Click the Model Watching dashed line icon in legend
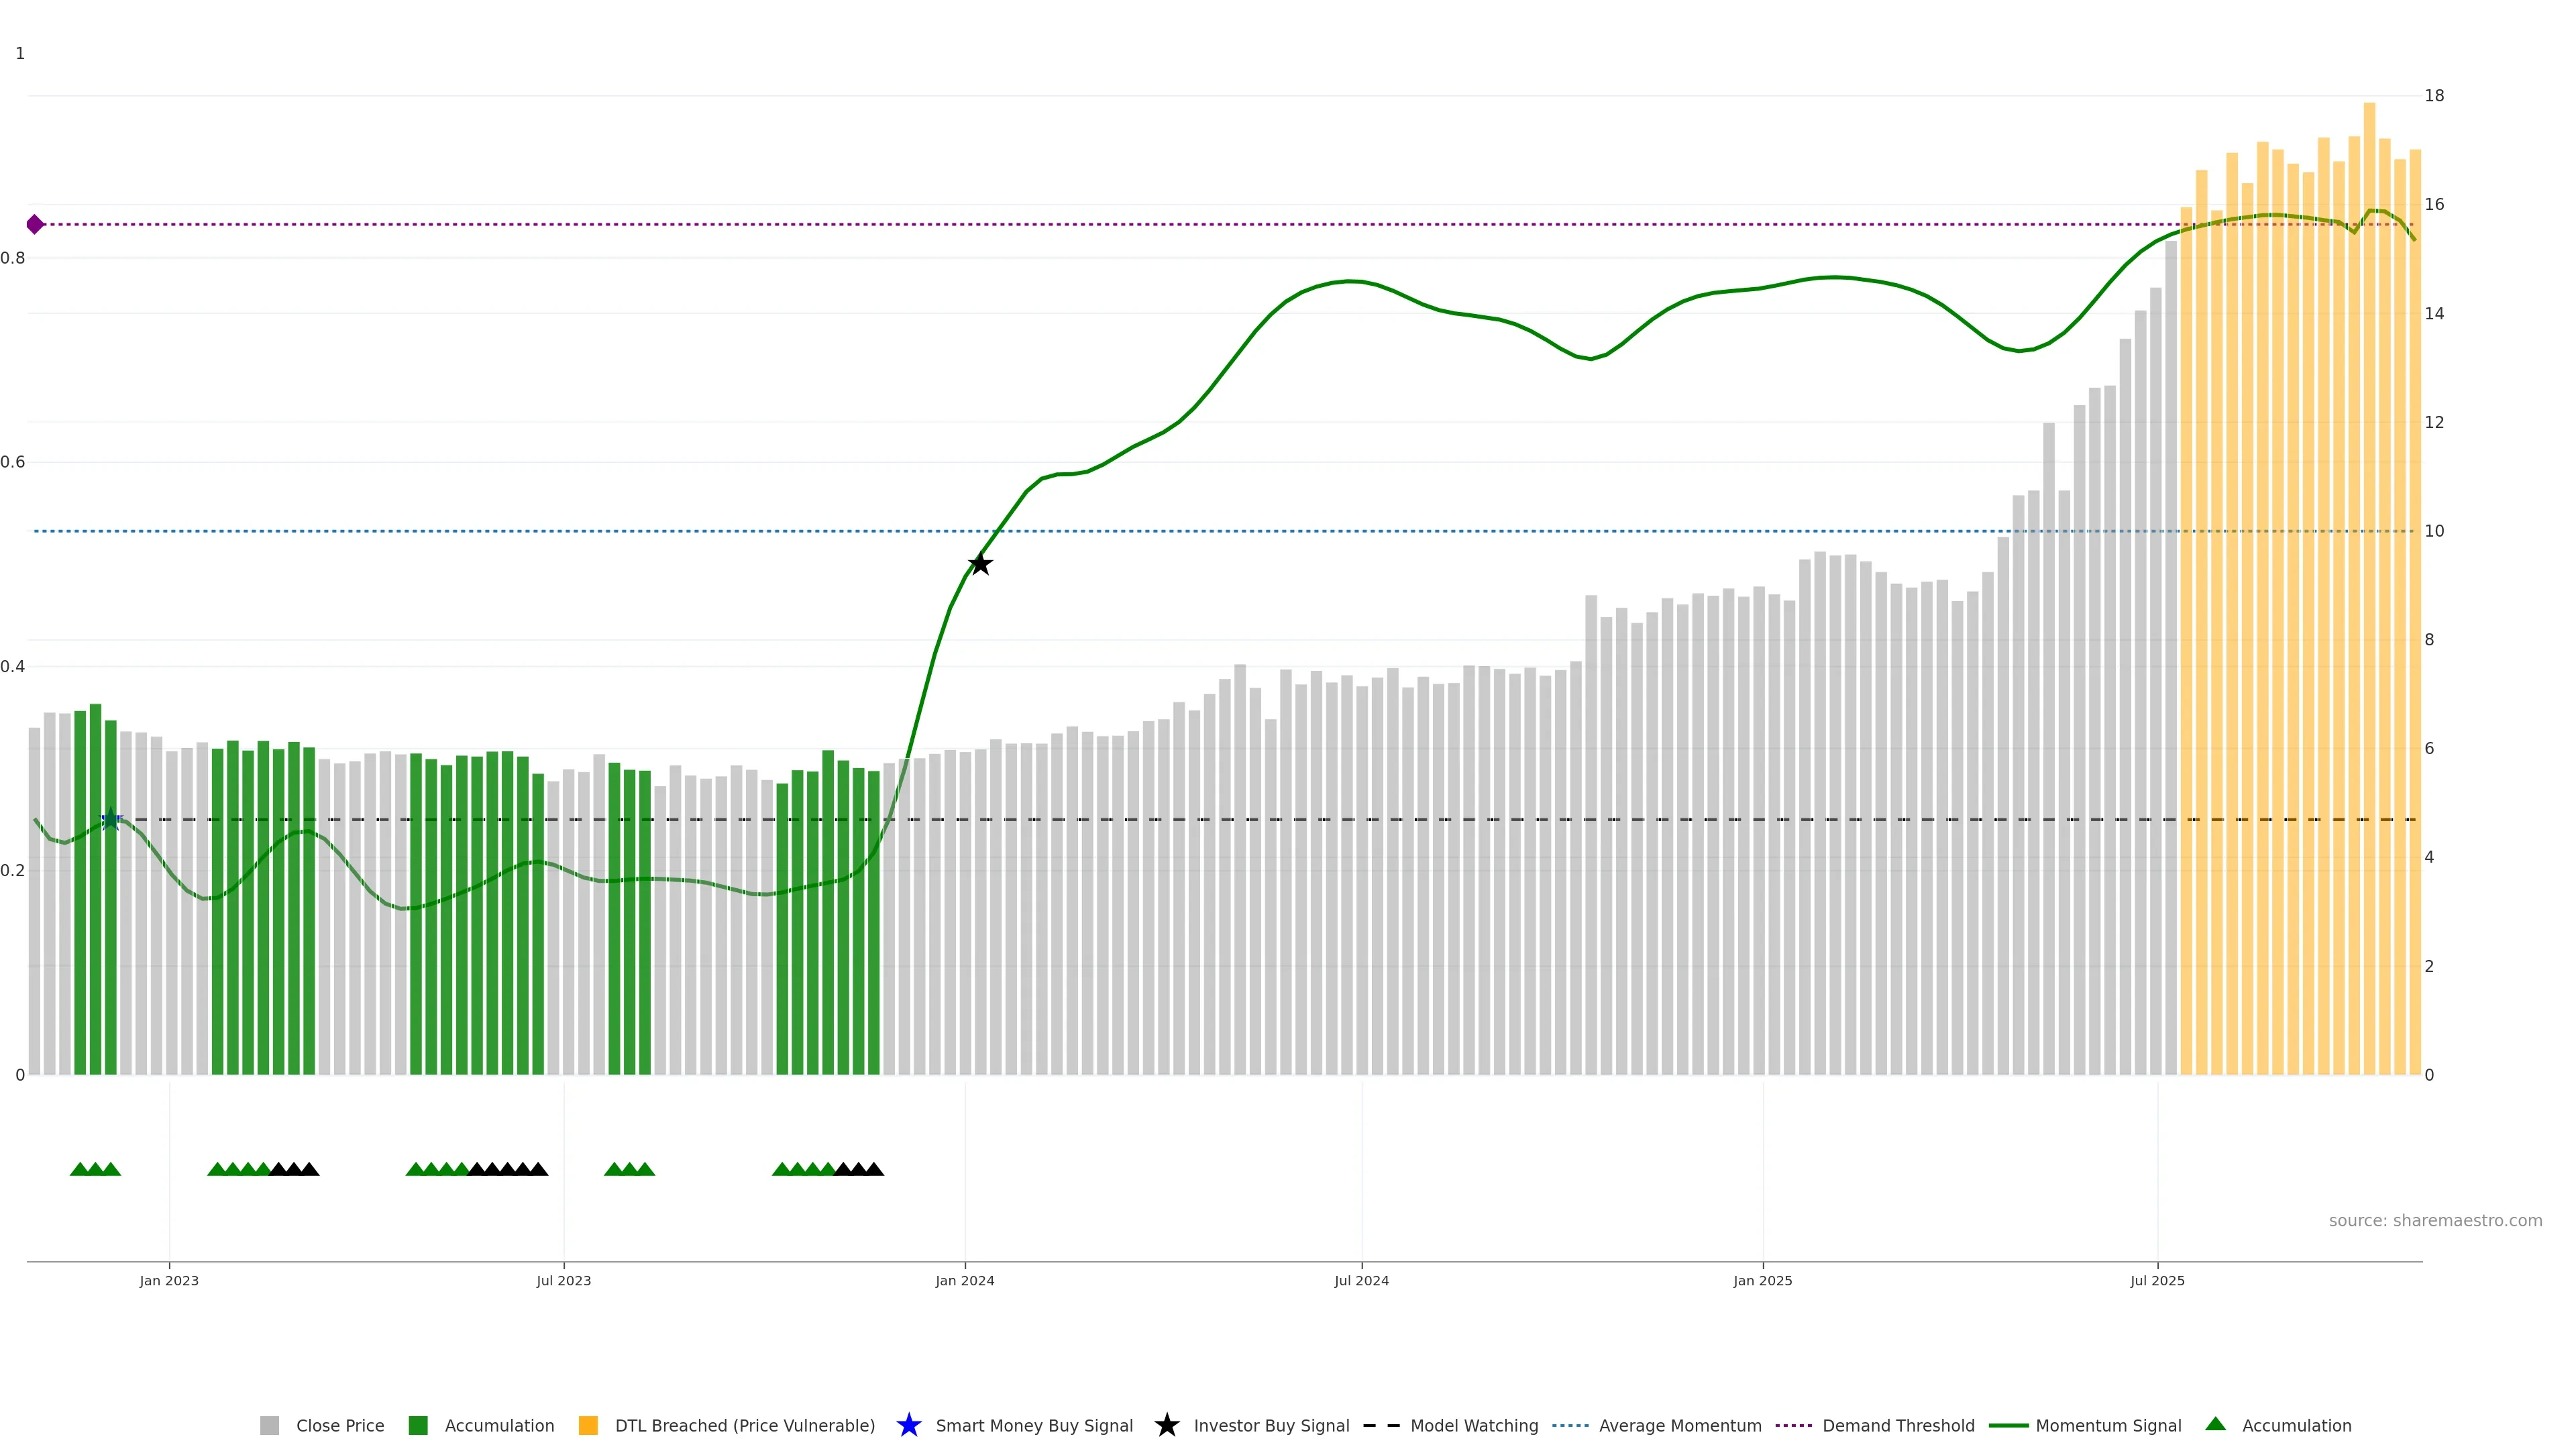The width and height of the screenshot is (2576, 1449). pos(1381,1426)
